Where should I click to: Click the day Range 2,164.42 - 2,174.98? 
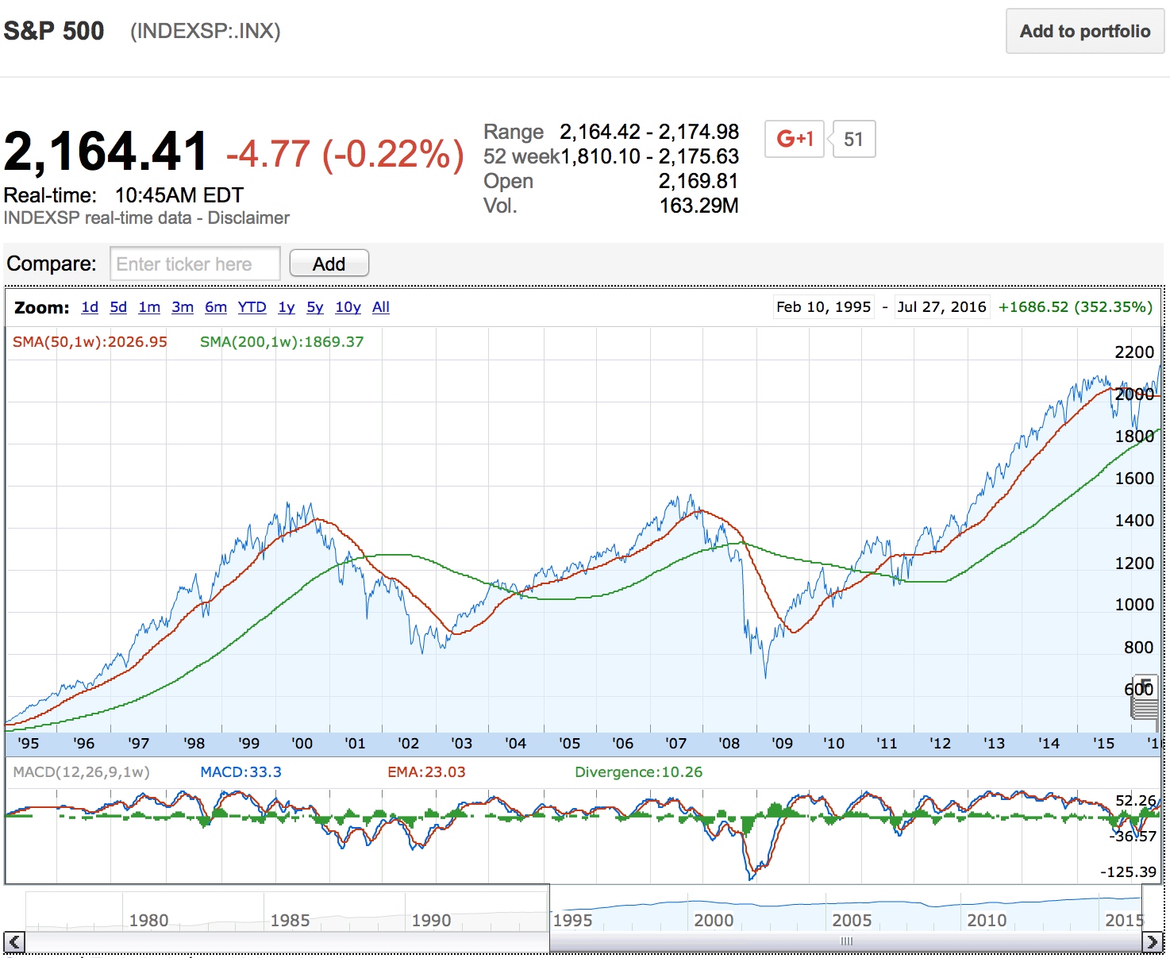pyautogui.click(x=649, y=132)
